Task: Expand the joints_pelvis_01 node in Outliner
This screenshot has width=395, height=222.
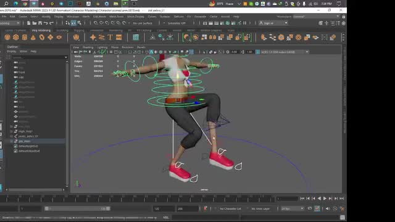Action: pyautogui.click(x=11, y=136)
